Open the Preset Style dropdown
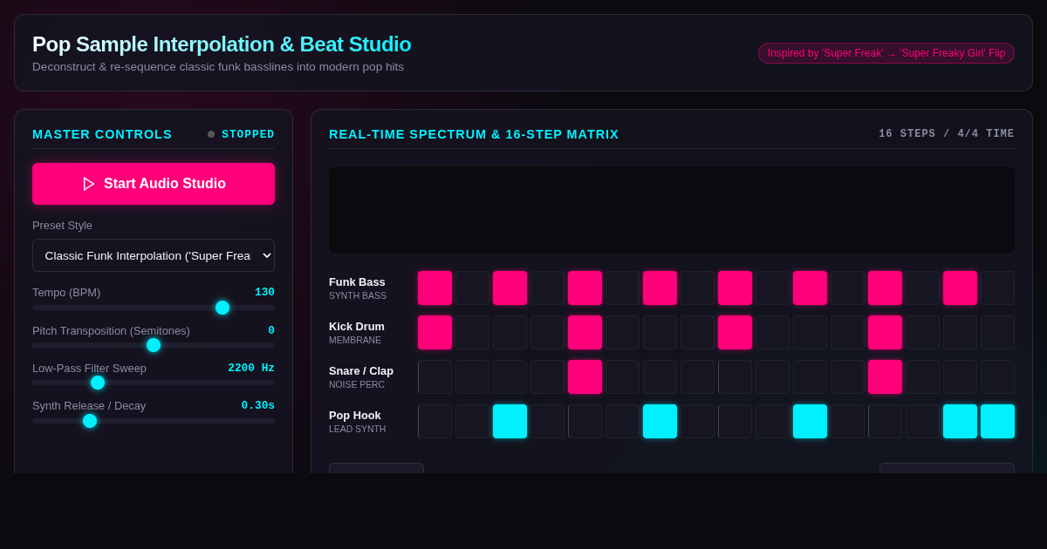This screenshot has width=1047, height=549. point(154,255)
